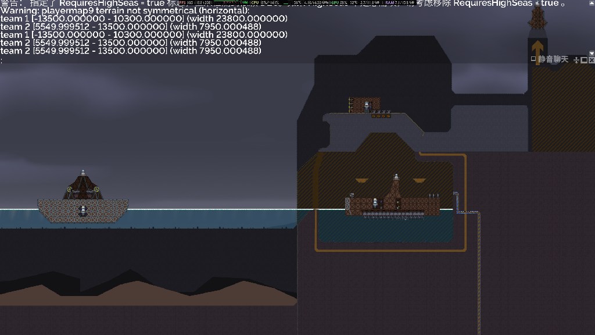
Task: Select the small fort on the upper cliff ledge
Action: tap(365, 105)
